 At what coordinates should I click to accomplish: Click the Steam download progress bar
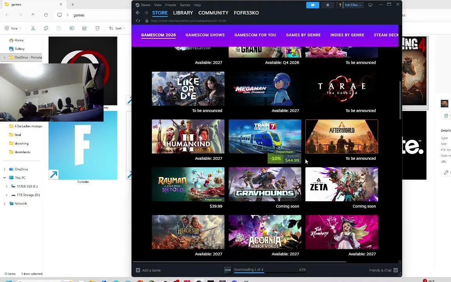(269, 272)
